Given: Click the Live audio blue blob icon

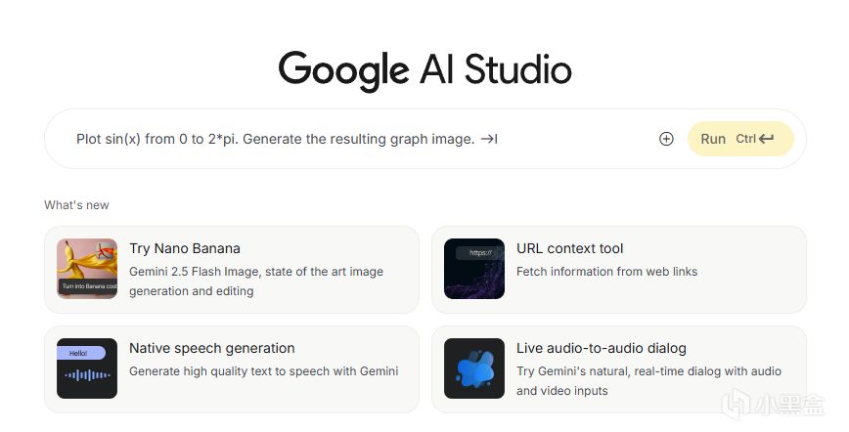Looking at the screenshot, I should tap(474, 368).
